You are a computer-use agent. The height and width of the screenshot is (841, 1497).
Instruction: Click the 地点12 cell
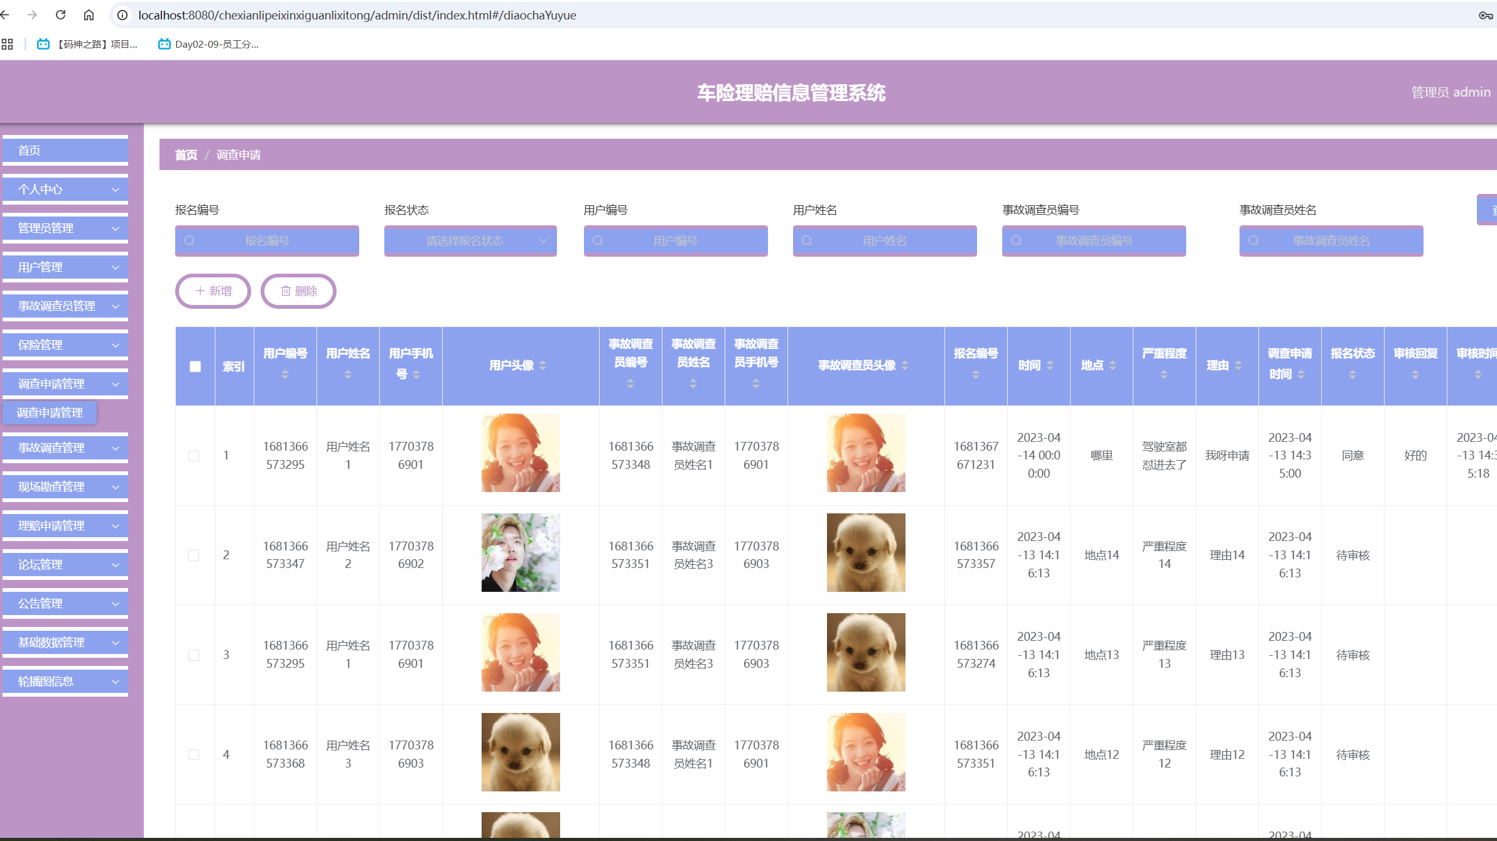[x=1101, y=754]
